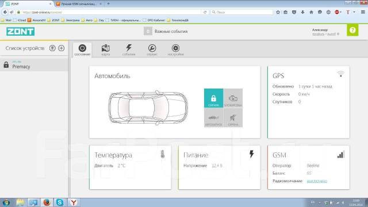Open the Adblock dropdown arrow
Image resolution: width=368 pixels, height=207 pixels.
341,12
